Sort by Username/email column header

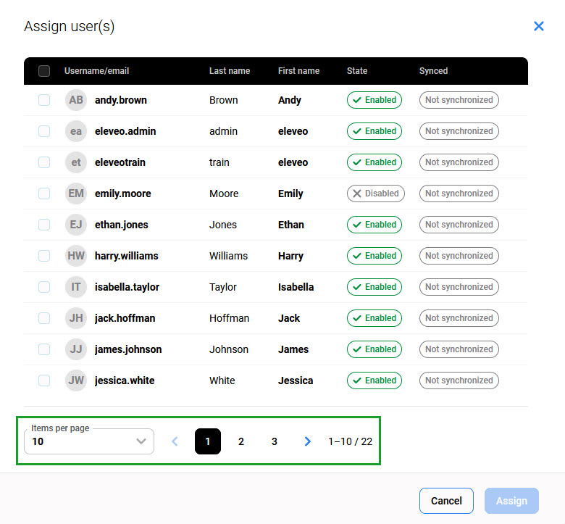coord(96,71)
